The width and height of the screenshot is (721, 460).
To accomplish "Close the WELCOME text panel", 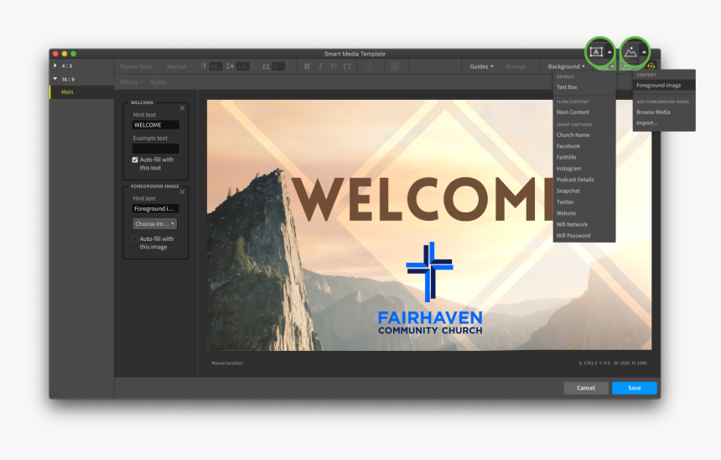I will click(182, 108).
